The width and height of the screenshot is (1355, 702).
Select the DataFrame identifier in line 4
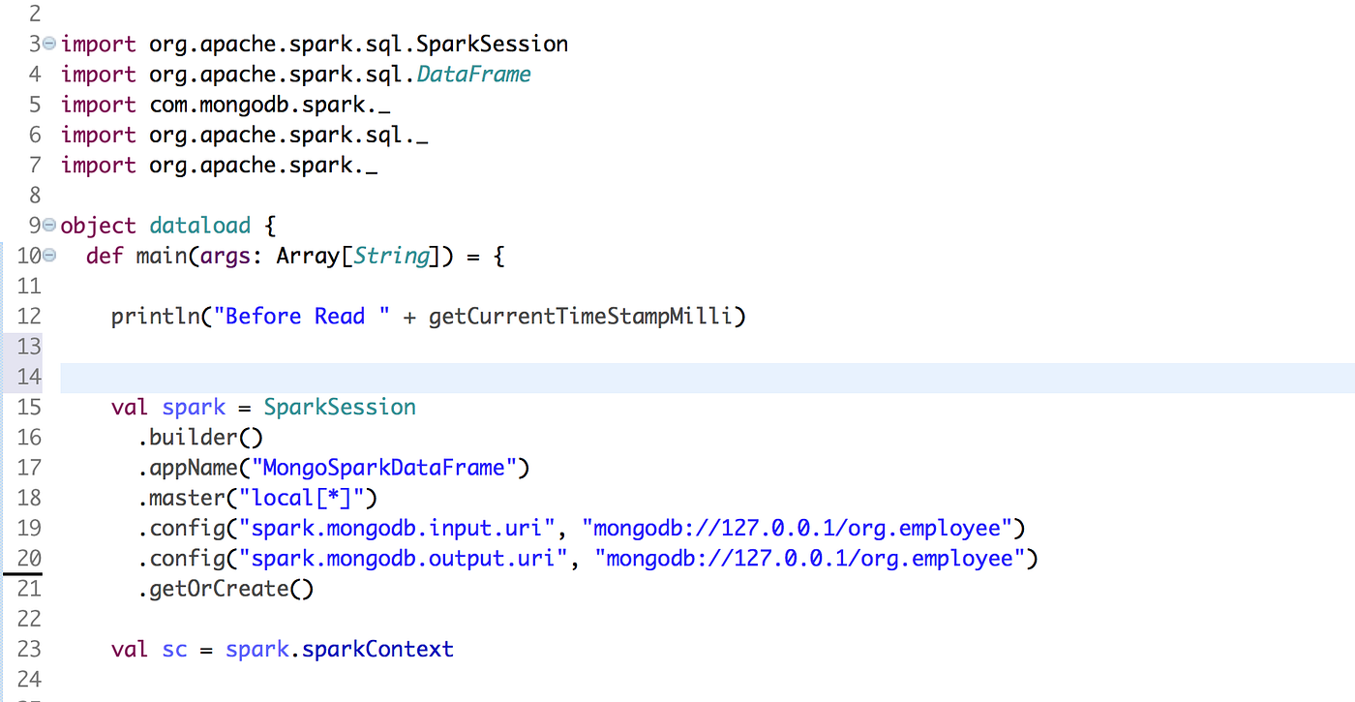click(473, 73)
